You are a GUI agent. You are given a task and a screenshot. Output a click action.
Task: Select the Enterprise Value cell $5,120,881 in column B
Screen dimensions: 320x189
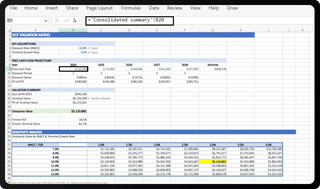click(x=73, y=111)
